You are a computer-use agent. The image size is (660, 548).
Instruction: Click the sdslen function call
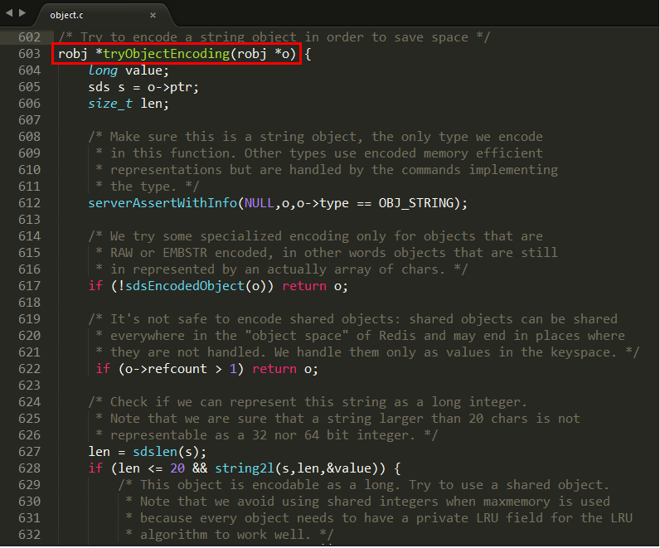155,452
